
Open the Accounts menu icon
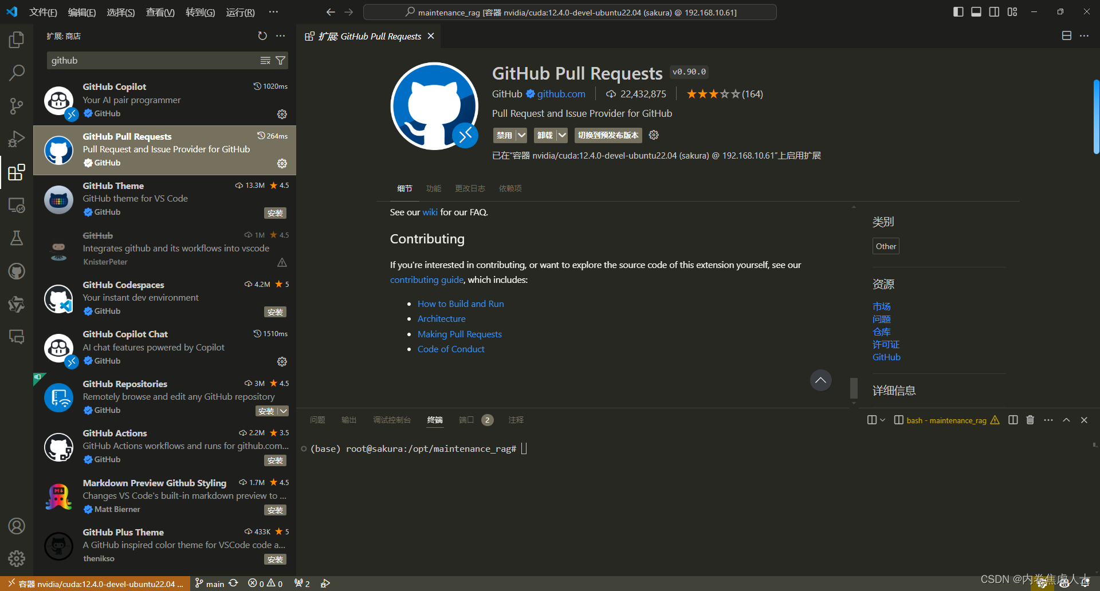point(17,526)
